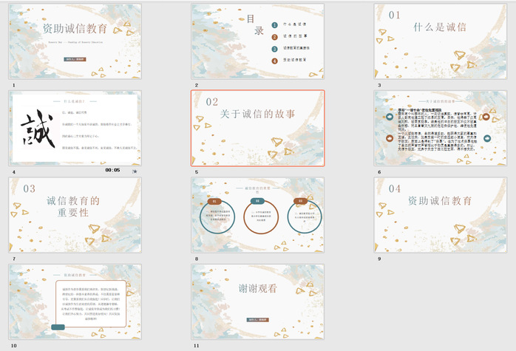Select slide 8 with three circles
The image size is (516, 351).
click(x=257, y=214)
